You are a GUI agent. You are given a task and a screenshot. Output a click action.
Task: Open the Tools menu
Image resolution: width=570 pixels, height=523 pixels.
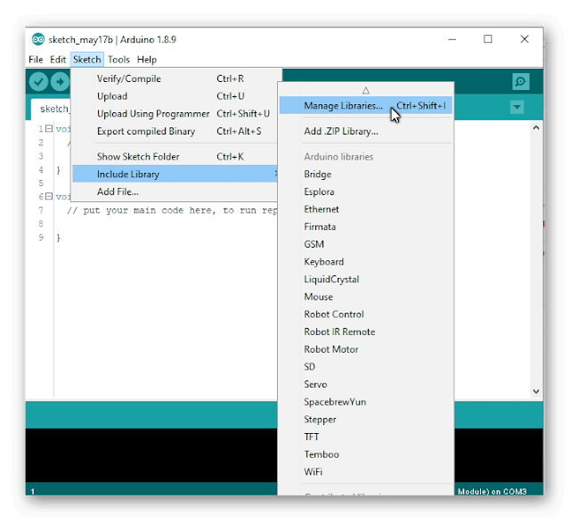(x=118, y=60)
